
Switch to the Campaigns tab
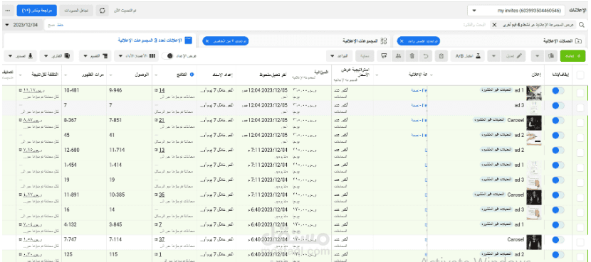point(489,40)
